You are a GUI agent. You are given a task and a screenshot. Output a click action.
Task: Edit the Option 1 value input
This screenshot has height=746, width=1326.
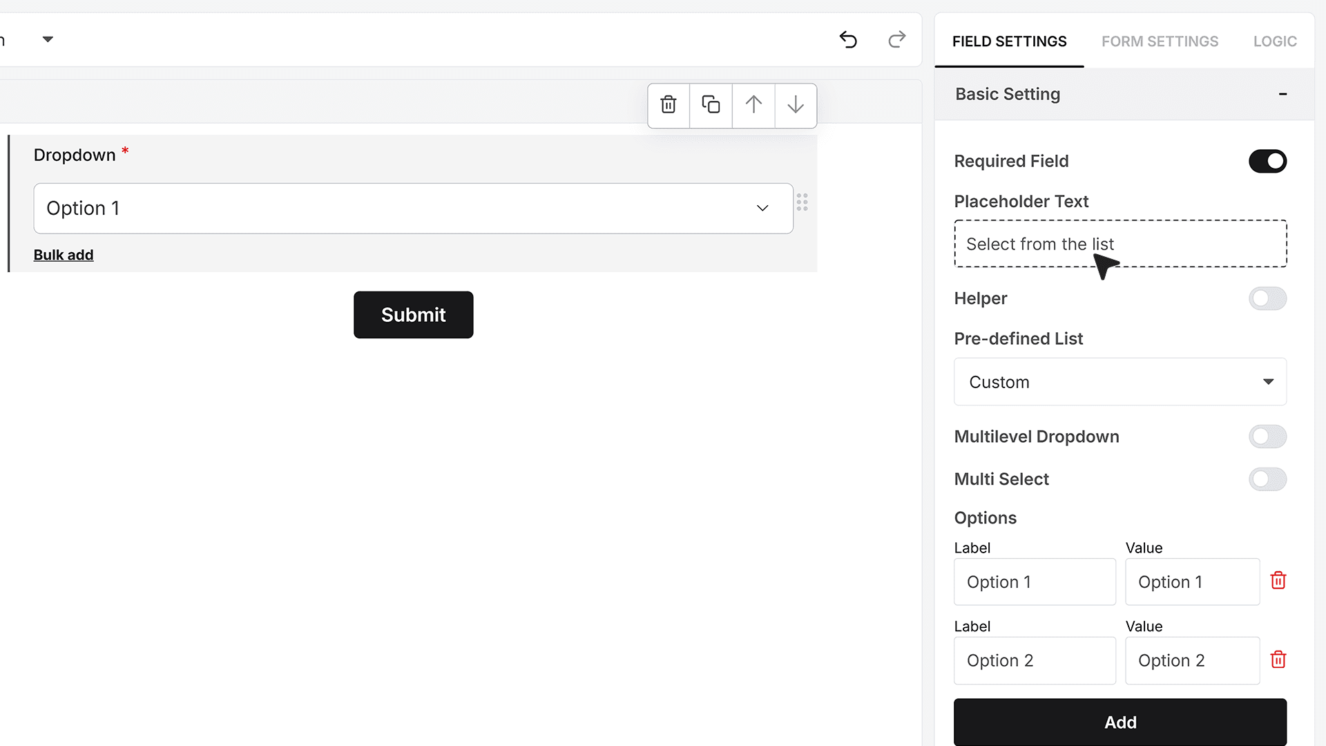click(1192, 582)
